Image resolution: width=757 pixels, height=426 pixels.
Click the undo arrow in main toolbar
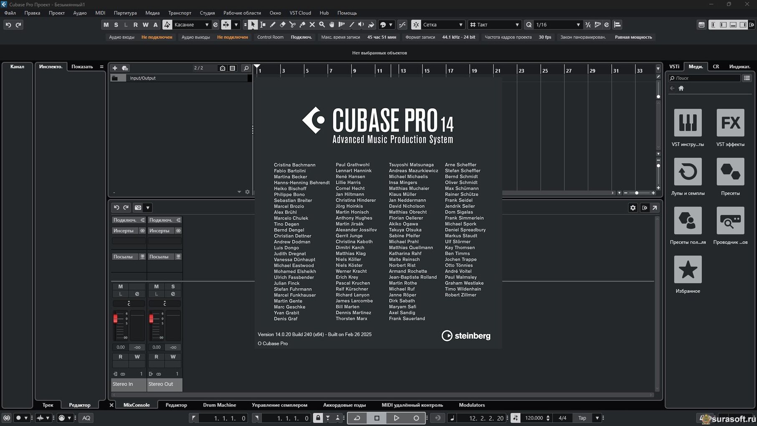coord(8,25)
